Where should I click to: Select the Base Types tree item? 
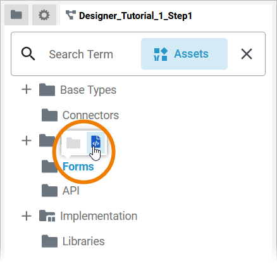(x=88, y=90)
